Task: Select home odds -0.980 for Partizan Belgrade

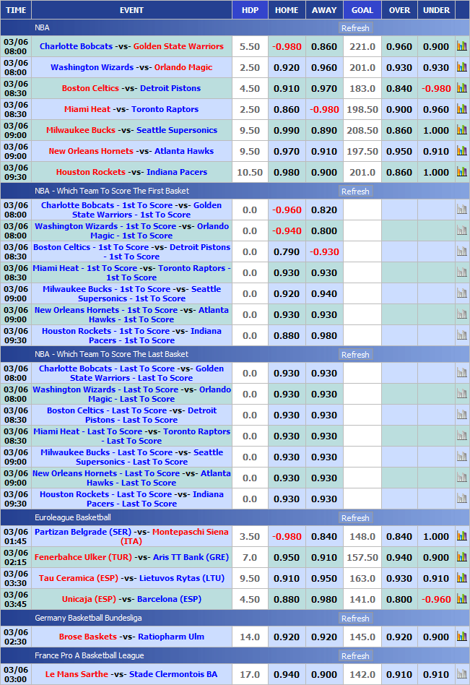Action: click(287, 537)
